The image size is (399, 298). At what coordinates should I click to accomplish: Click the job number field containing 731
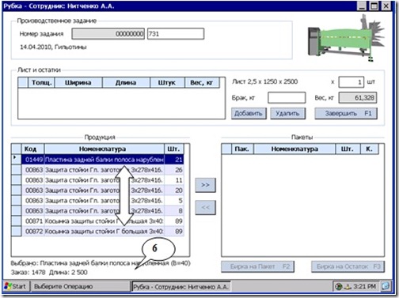pyautogui.click(x=176, y=34)
